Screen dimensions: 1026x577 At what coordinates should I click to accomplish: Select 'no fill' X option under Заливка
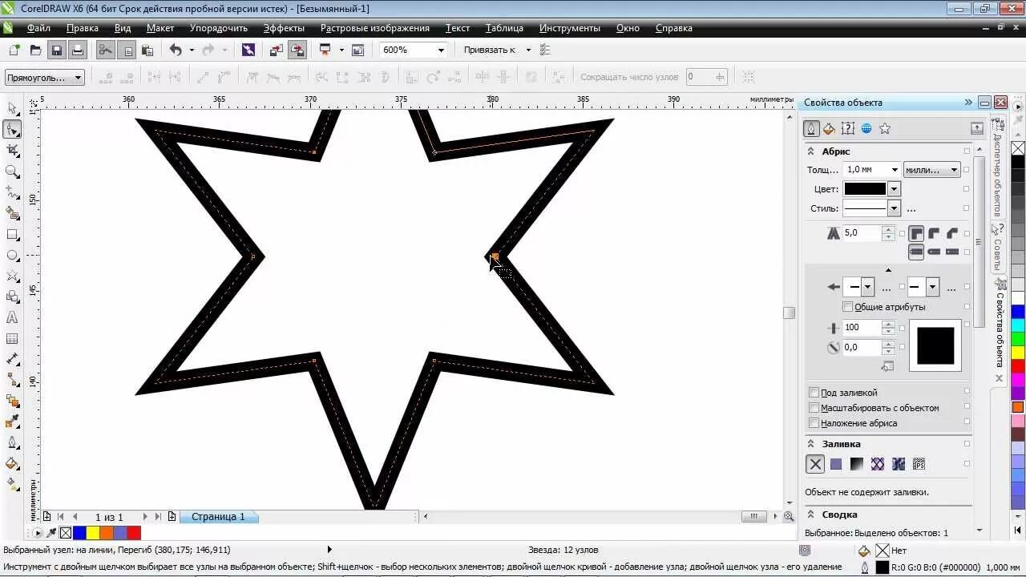815,464
